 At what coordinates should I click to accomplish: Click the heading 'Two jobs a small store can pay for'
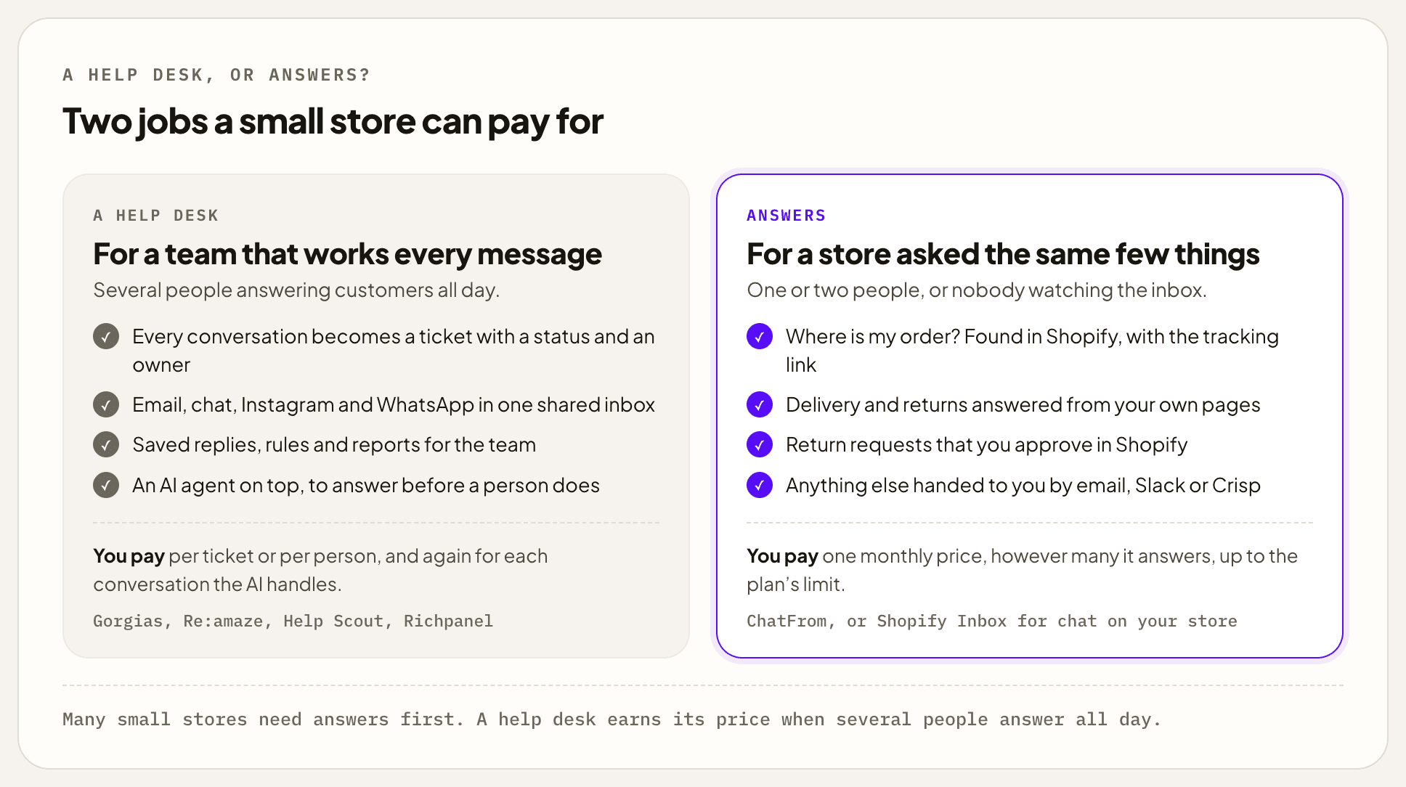tap(333, 121)
